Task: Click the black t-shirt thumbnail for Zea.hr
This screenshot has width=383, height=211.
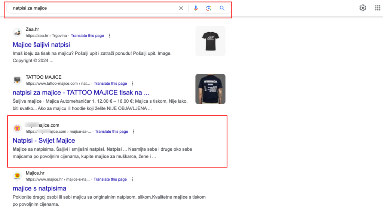Action: (210, 41)
